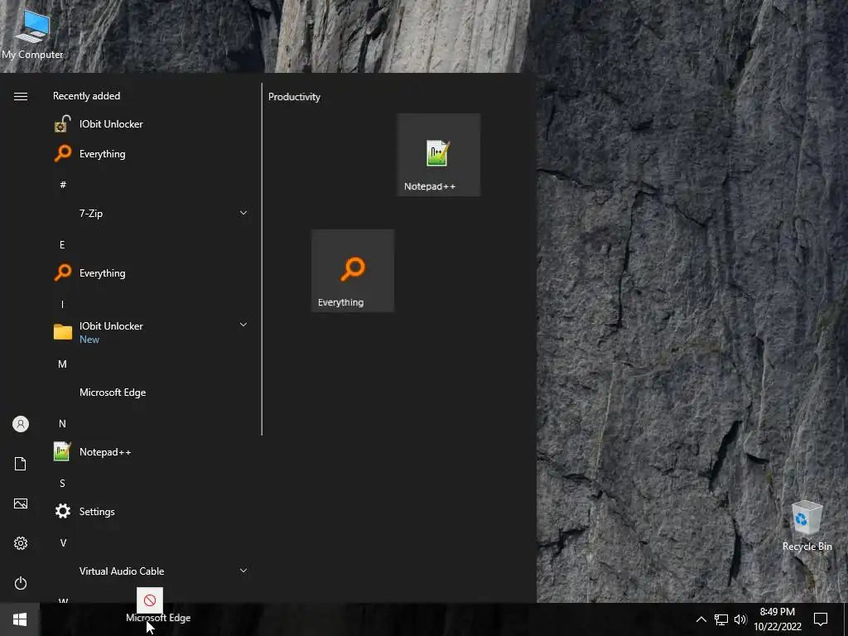Open the Action Center notifications icon
Viewport: 848px width, 636px height.
821,619
